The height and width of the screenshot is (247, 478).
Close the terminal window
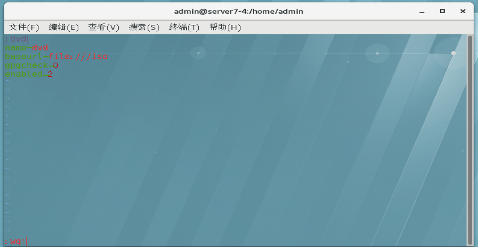click(463, 11)
